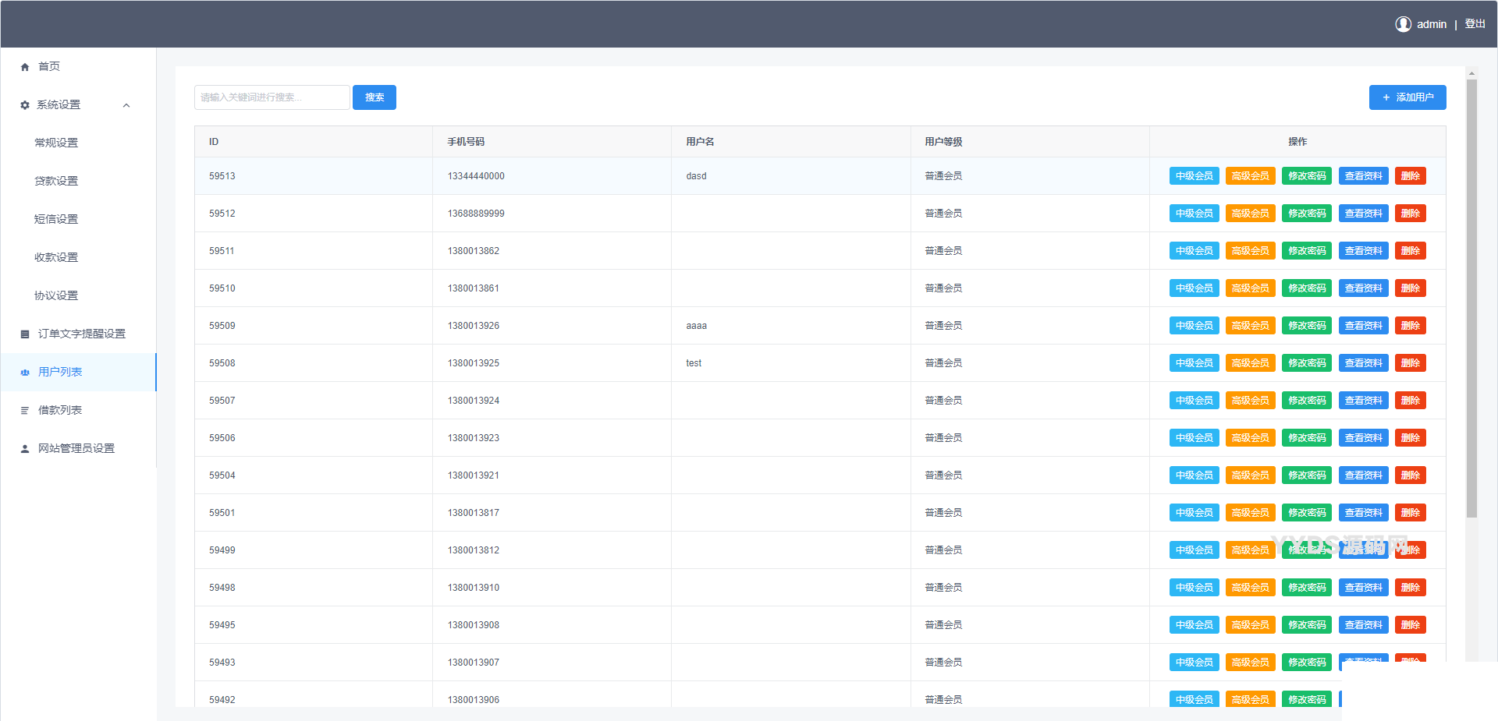Click the home icon beside 首页
Image resolution: width=1498 pixels, height=721 pixels.
pyautogui.click(x=25, y=67)
